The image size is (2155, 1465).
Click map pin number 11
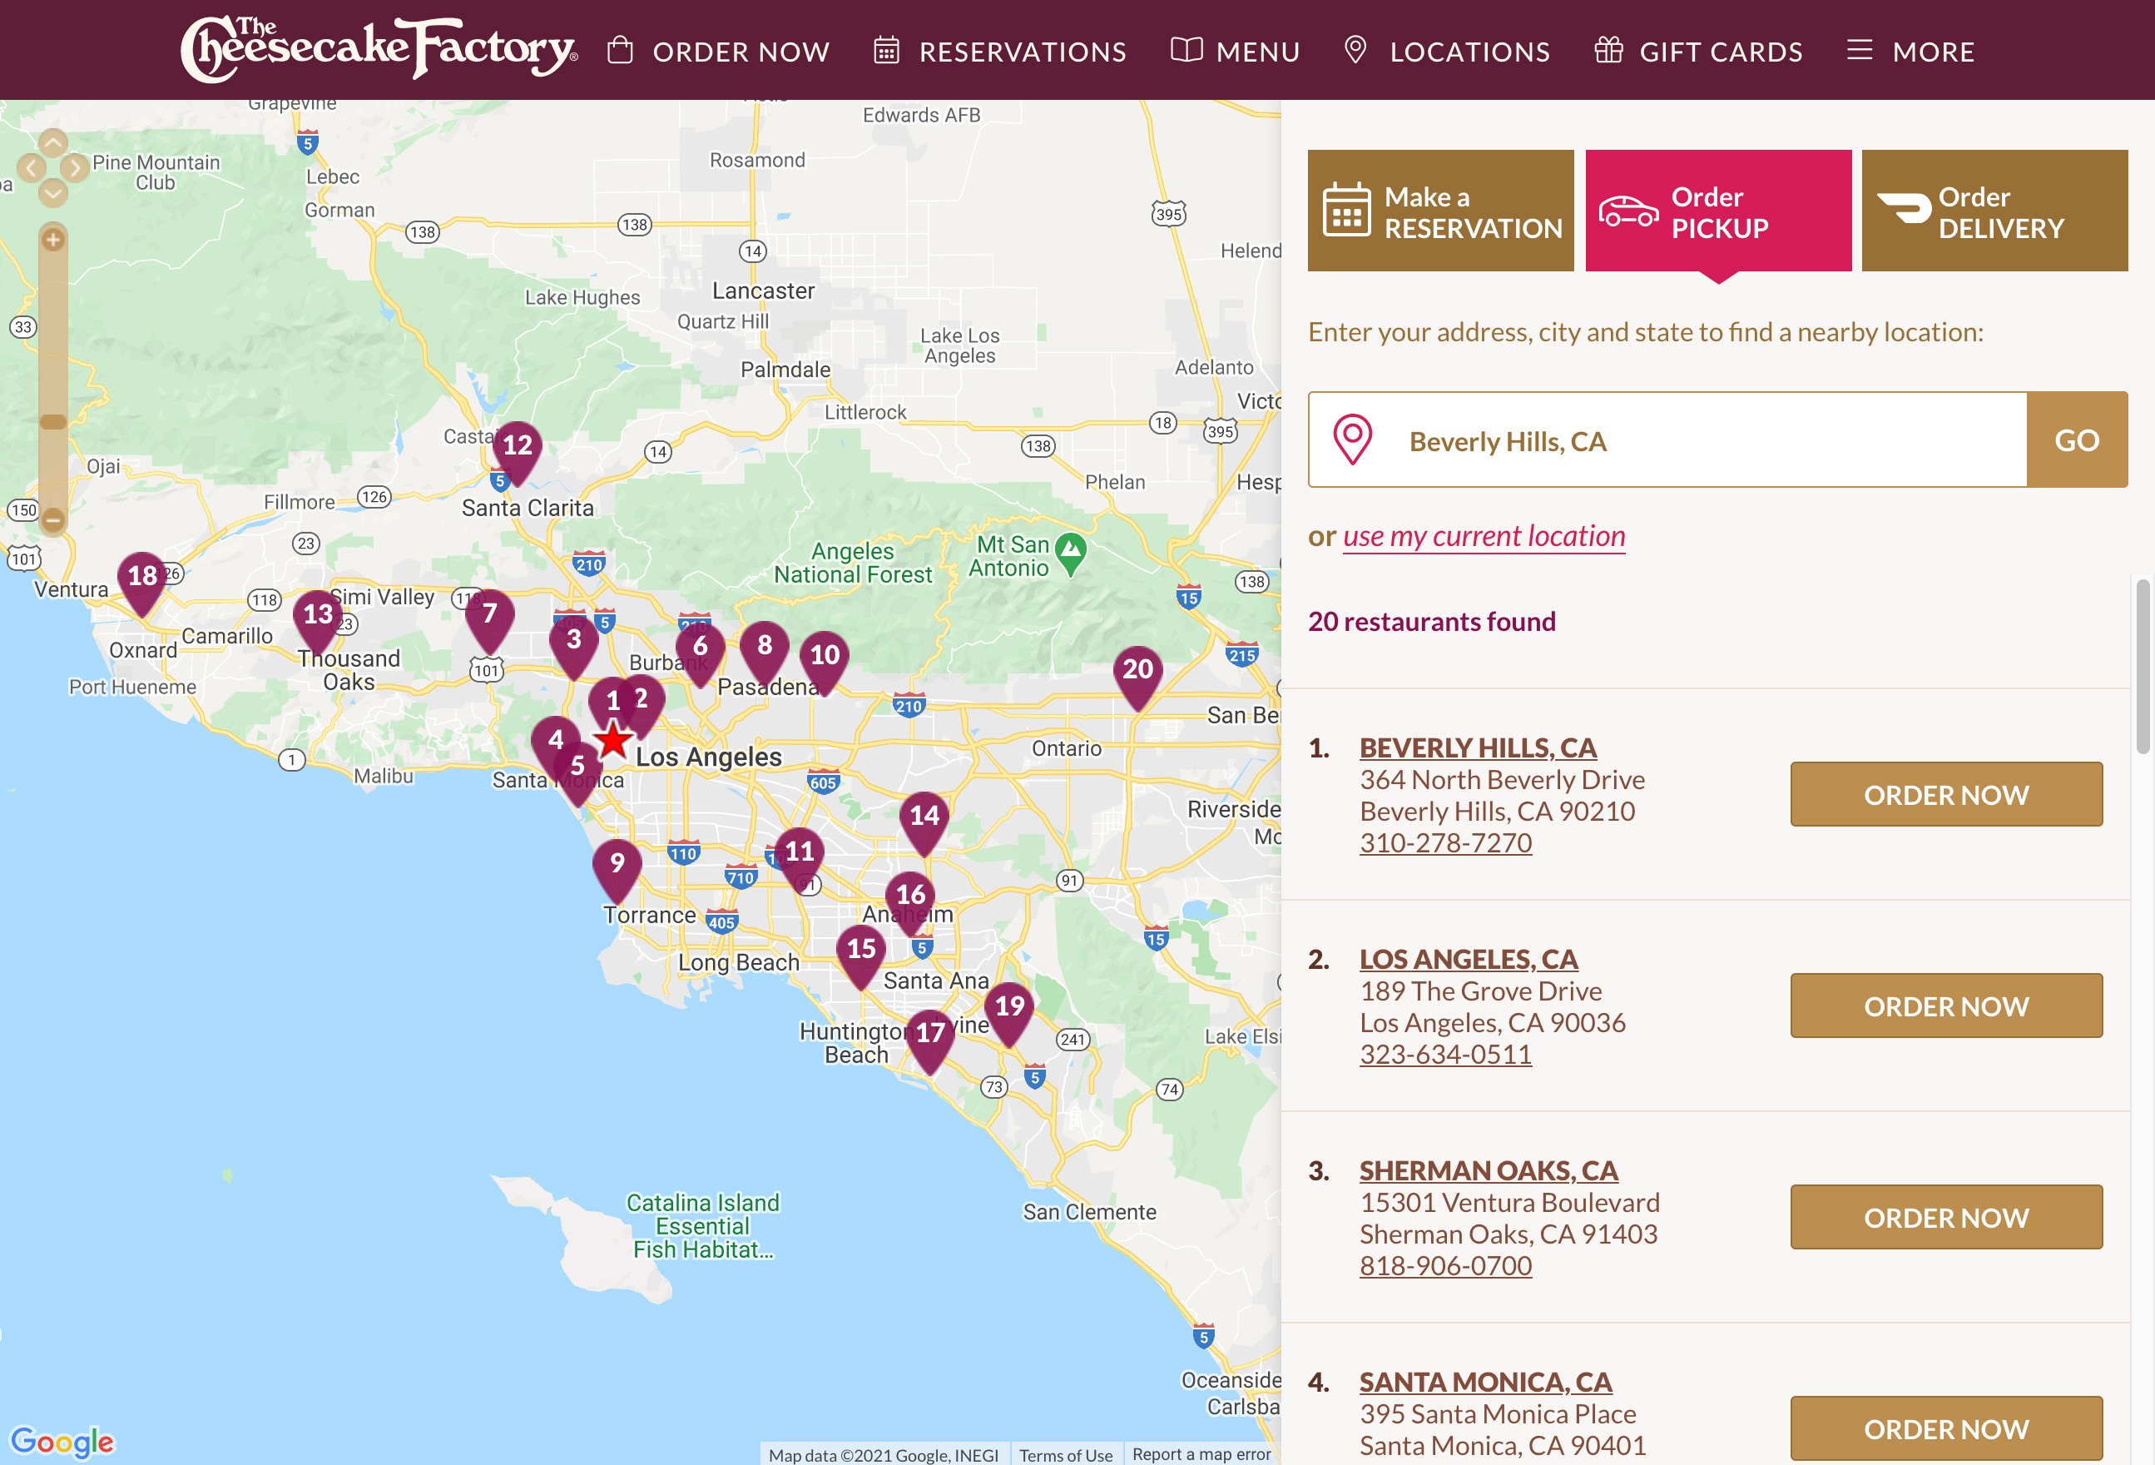pos(800,857)
